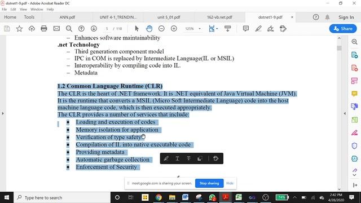Click Windows search box in taskbar
The image size is (361, 203).
62,197
